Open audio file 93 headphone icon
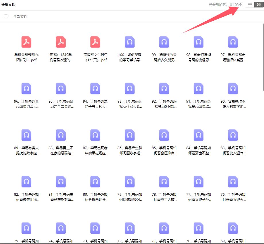264x244 pixels. pyautogui.click(x=130, y=89)
